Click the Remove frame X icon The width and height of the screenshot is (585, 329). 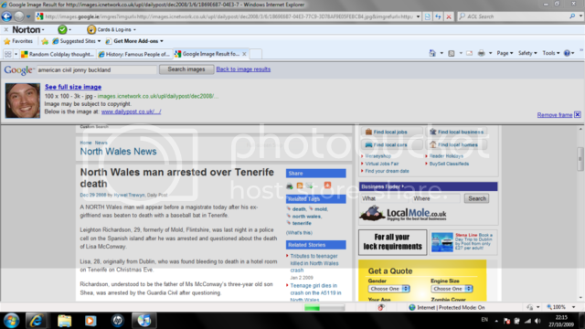(x=578, y=114)
